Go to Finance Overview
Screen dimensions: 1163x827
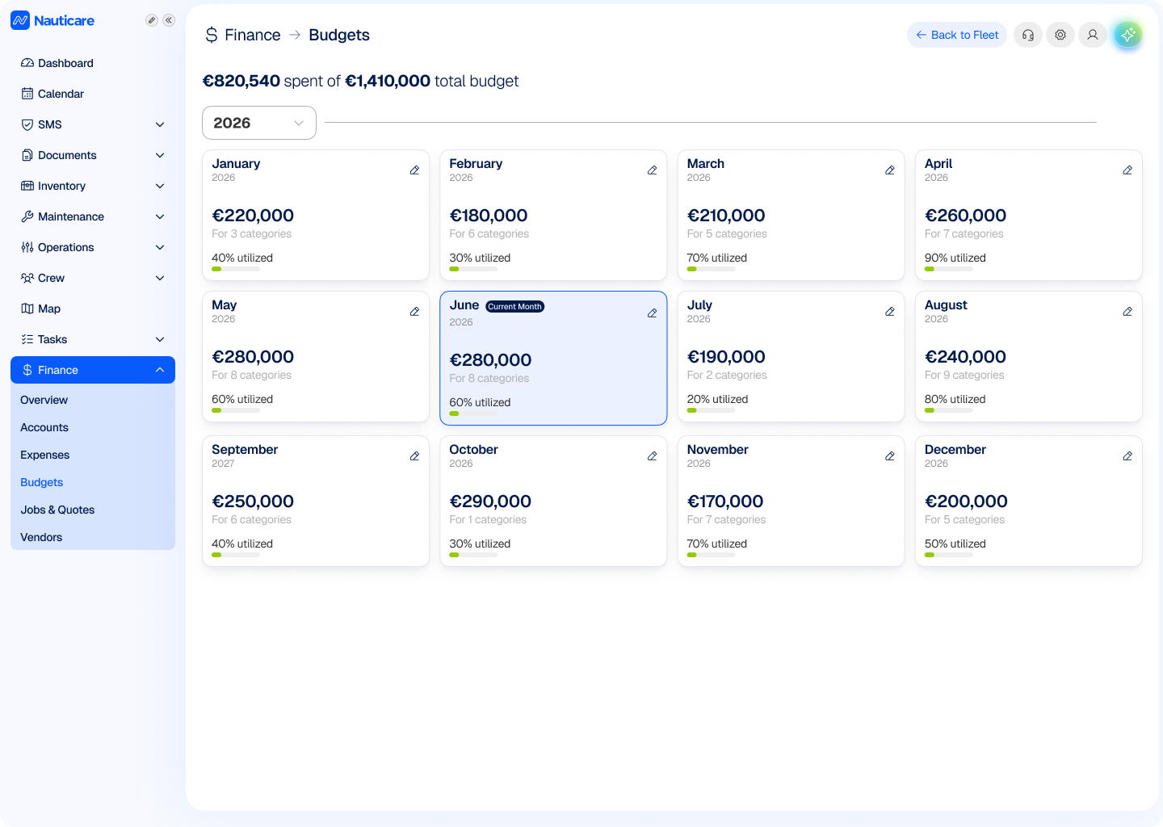point(44,400)
